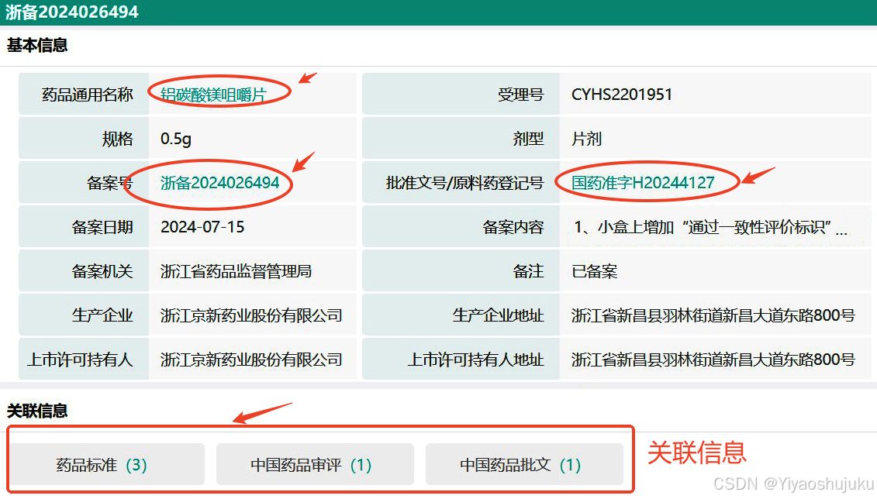Viewport: 877px width, 499px height.
Task: Open the 中国药品审评 (1) related info button
Action: (x=315, y=464)
